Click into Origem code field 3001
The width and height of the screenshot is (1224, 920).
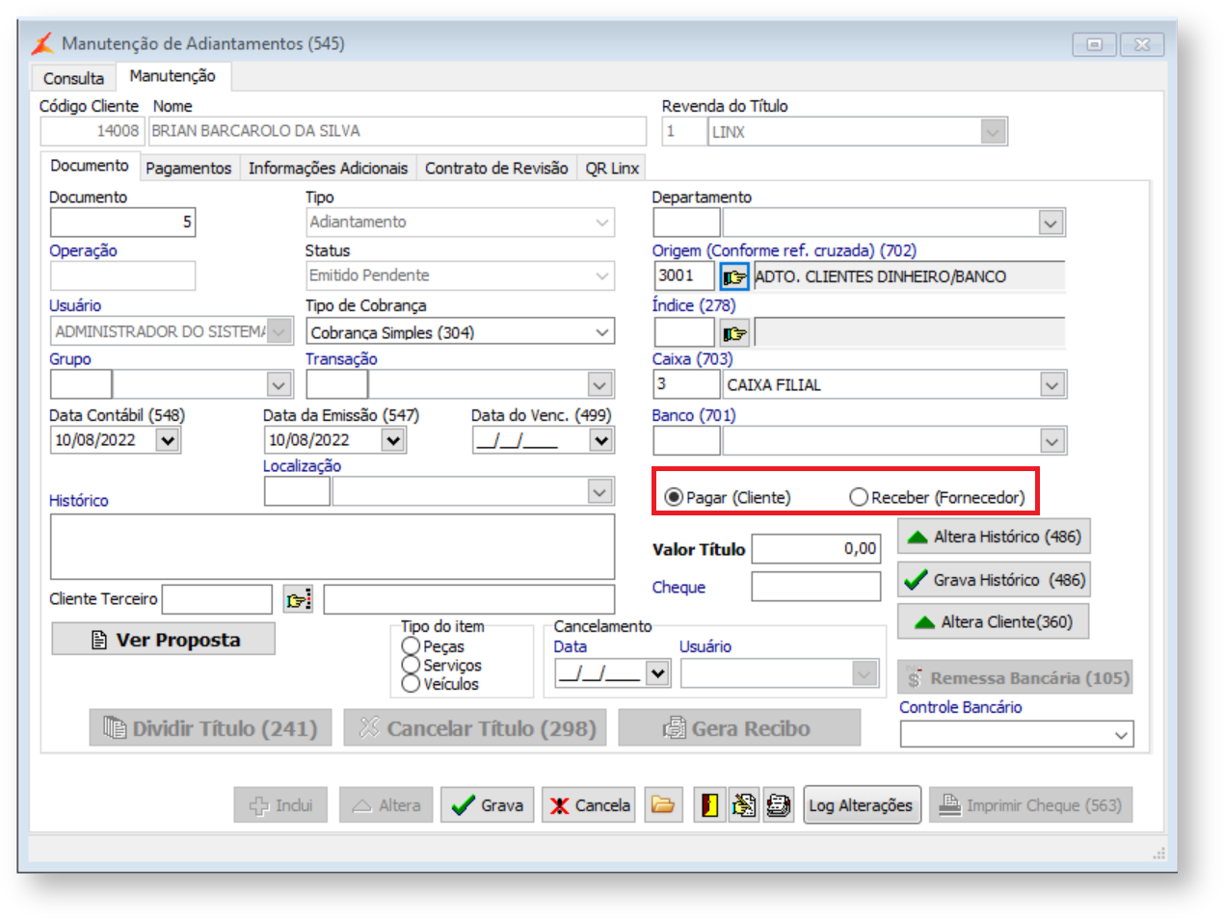click(683, 276)
